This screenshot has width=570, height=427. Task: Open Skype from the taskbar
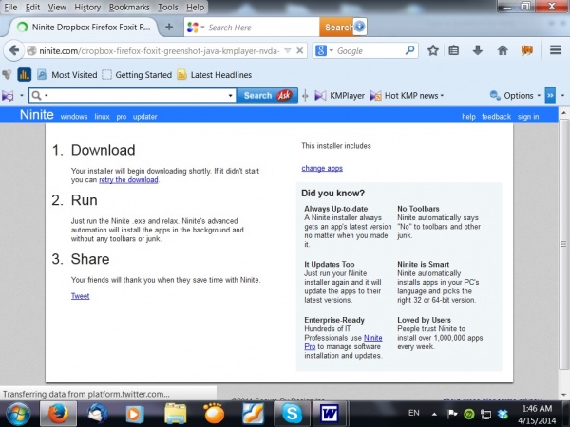point(290,413)
